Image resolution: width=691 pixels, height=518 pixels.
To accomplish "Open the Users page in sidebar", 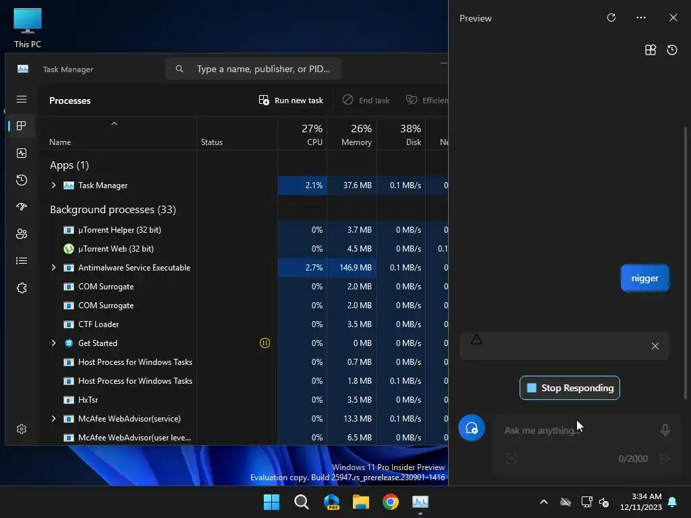I will [x=21, y=233].
